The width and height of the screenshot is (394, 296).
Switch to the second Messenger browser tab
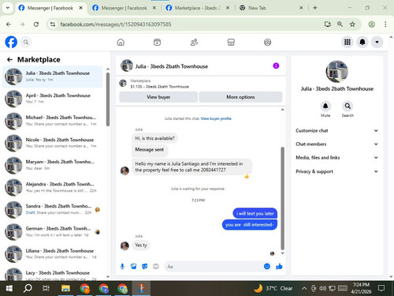click(124, 8)
